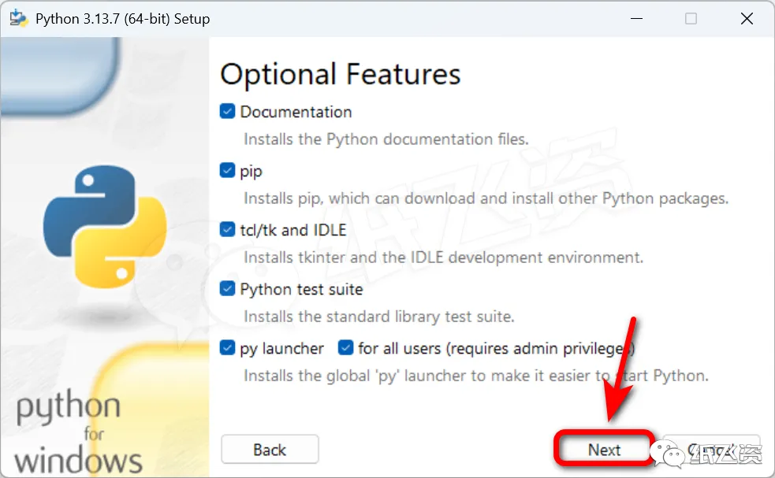Click the 'Installs the standard library test suite' text
Viewport: 775px width, 478px height.
coord(378,317)
